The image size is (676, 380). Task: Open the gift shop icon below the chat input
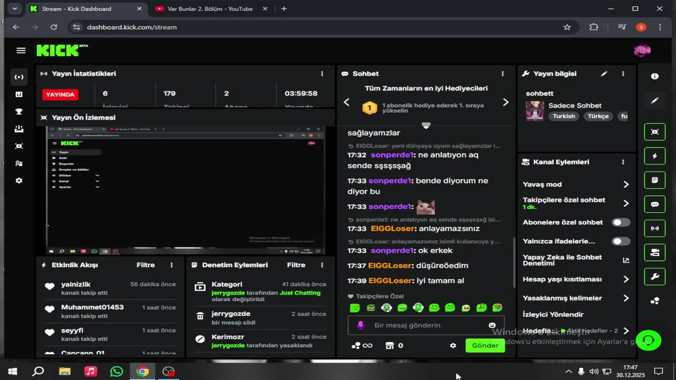[390, 346]
